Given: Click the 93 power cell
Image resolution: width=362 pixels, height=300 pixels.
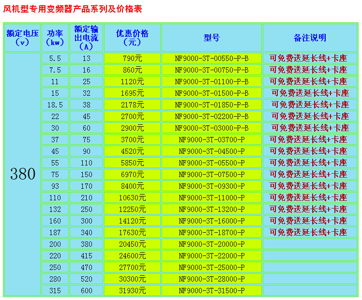Looking at the screenshot, I should coord(55,186).
